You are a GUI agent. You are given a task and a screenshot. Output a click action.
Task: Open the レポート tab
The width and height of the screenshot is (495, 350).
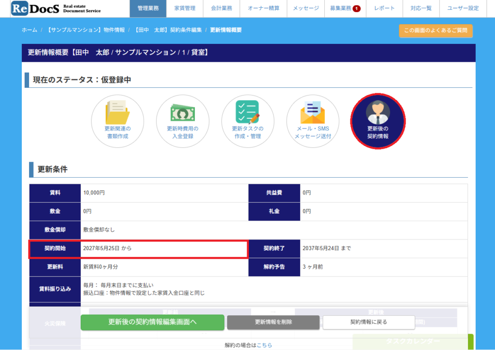click(x=384, y=9)
